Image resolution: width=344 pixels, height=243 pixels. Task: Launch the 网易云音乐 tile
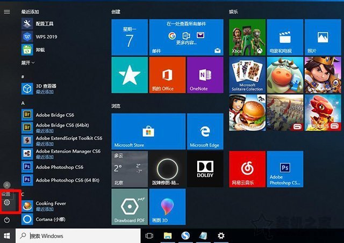247,169
